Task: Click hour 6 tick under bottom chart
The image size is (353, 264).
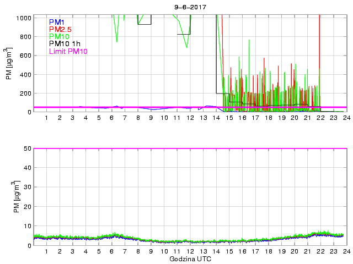Action: pyautogui.click(x=111, y=251)
